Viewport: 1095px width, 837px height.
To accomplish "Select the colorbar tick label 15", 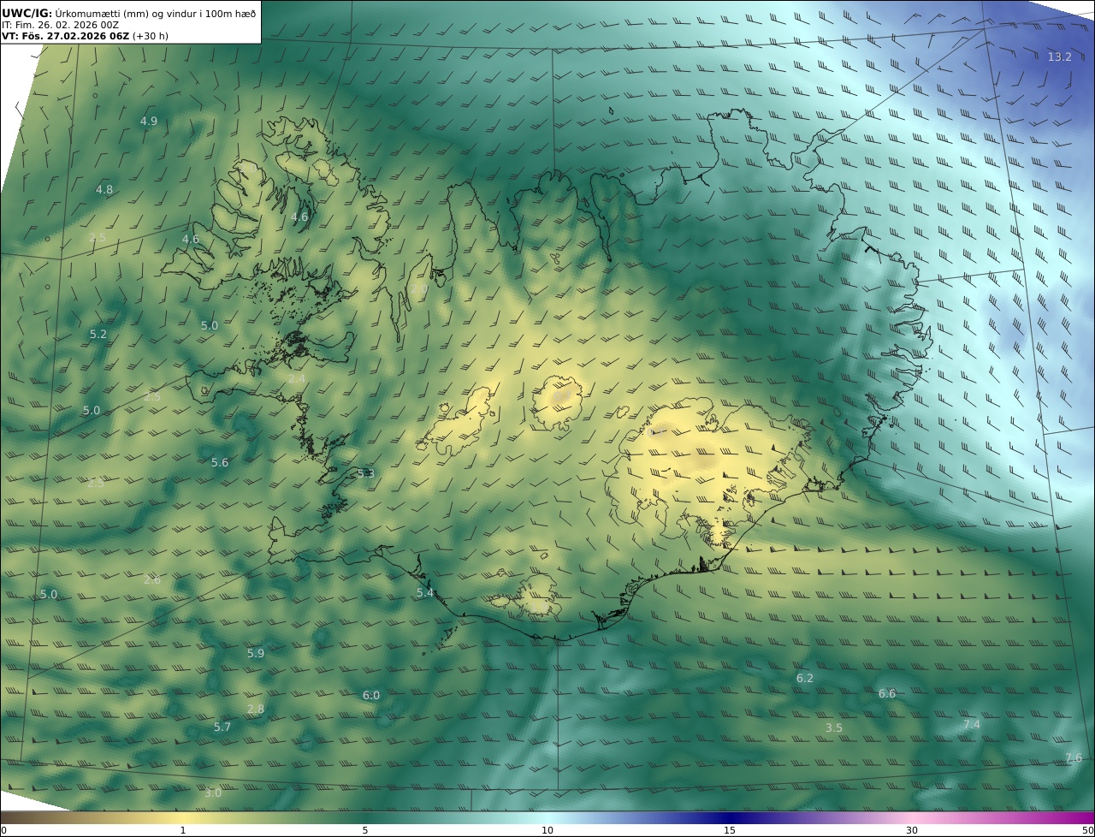I will (730, 830).
